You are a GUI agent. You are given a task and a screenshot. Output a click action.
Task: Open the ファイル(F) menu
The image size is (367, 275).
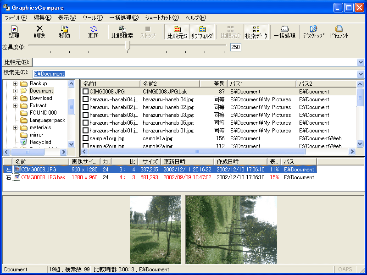tap(16, 18)
